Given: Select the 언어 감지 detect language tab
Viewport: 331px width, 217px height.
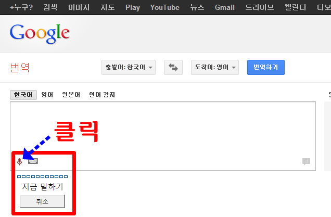Looking at the screenshot, I should (x=102, y=95).
